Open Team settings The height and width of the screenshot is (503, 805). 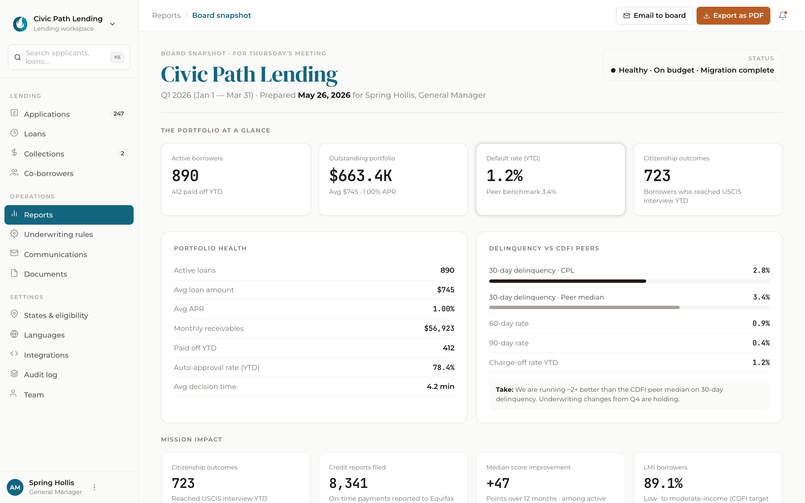point(69,395)
